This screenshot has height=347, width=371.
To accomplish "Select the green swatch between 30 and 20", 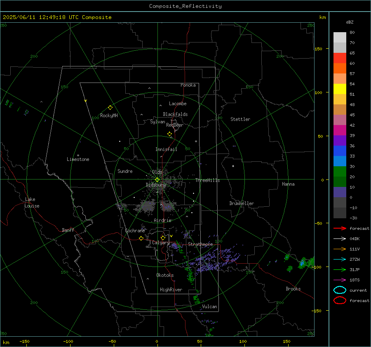I will (x=340, y=172).
